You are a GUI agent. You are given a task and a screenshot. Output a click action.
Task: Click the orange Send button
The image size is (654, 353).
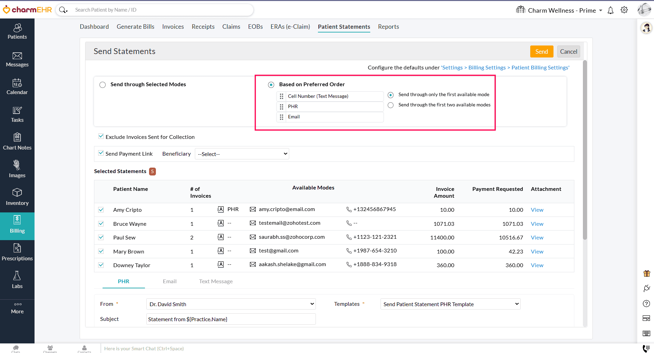[541, 52]
